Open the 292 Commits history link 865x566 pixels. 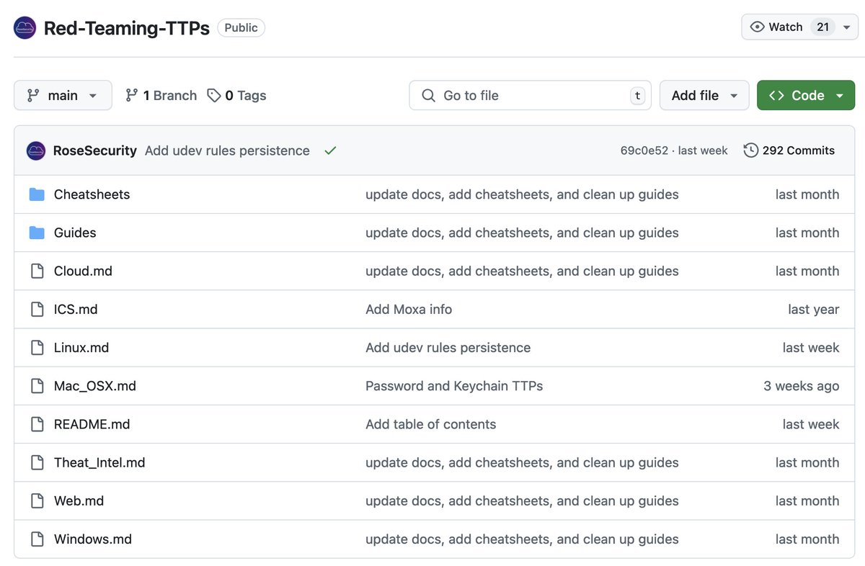[x=789, y=151]
